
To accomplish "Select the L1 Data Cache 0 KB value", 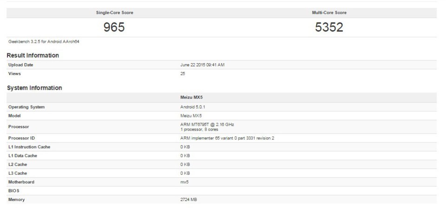I will (185, 156).
